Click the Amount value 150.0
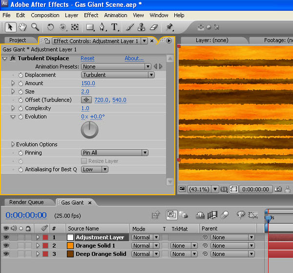This screenshot has height=273, width=293. (88, 83)
